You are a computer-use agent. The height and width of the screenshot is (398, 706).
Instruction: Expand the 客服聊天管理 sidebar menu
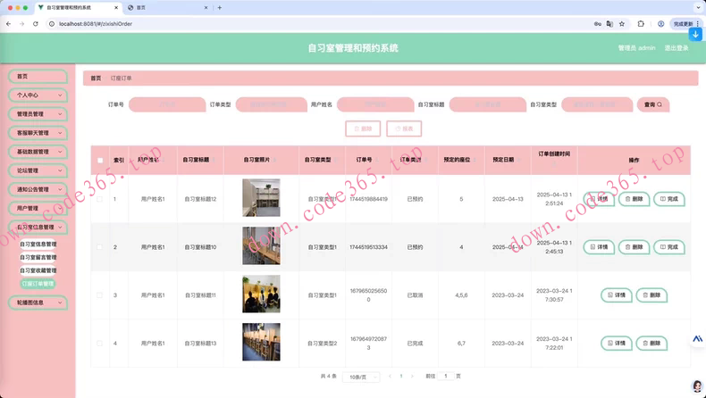tap(38, 133)
